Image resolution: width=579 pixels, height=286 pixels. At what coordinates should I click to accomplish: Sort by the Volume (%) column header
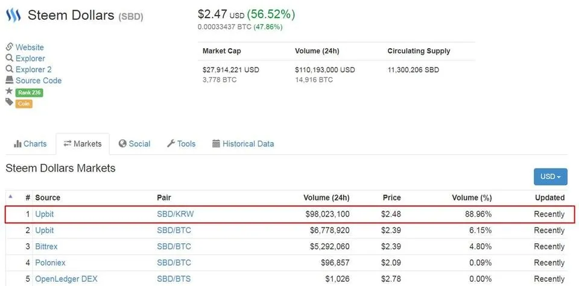coord(472,197)
